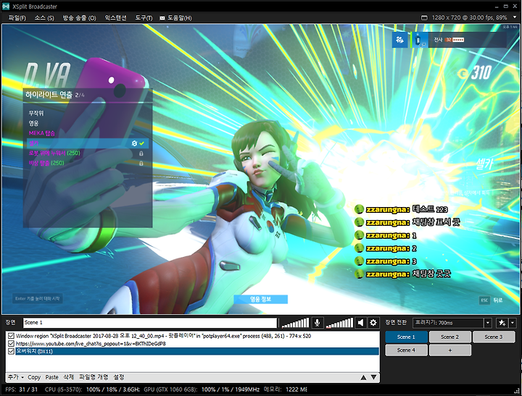Move selected source up with arrow
The width and height of the screenshot is (522, 396).
[363, 377]
